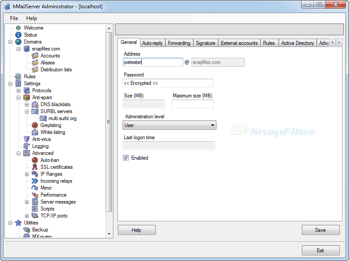349x261 pixels.
Task: Click the TCP/IP ports icon
Action: click(x=35, y=216)
